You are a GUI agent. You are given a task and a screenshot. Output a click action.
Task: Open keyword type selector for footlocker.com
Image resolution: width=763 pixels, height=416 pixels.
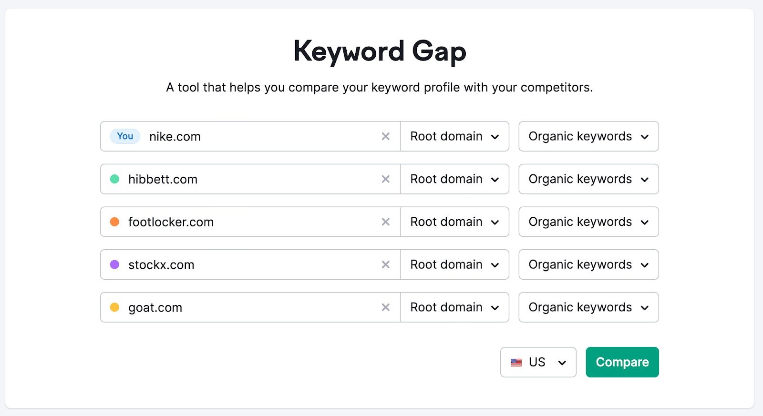[x=588, y=222]
